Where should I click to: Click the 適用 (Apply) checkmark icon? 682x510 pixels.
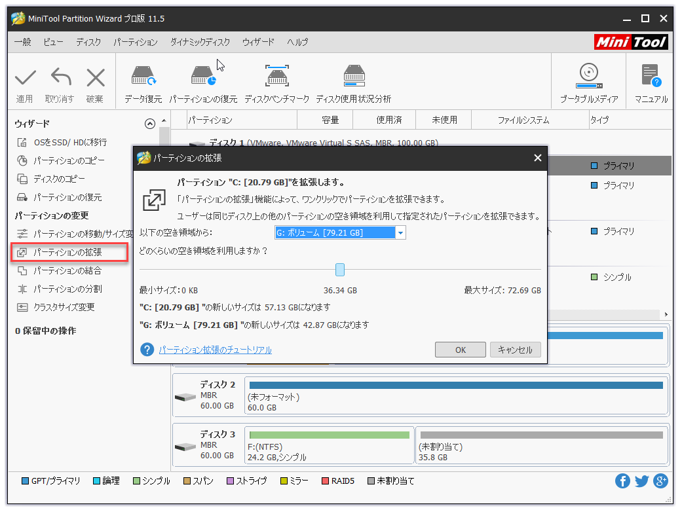point(26,79)
